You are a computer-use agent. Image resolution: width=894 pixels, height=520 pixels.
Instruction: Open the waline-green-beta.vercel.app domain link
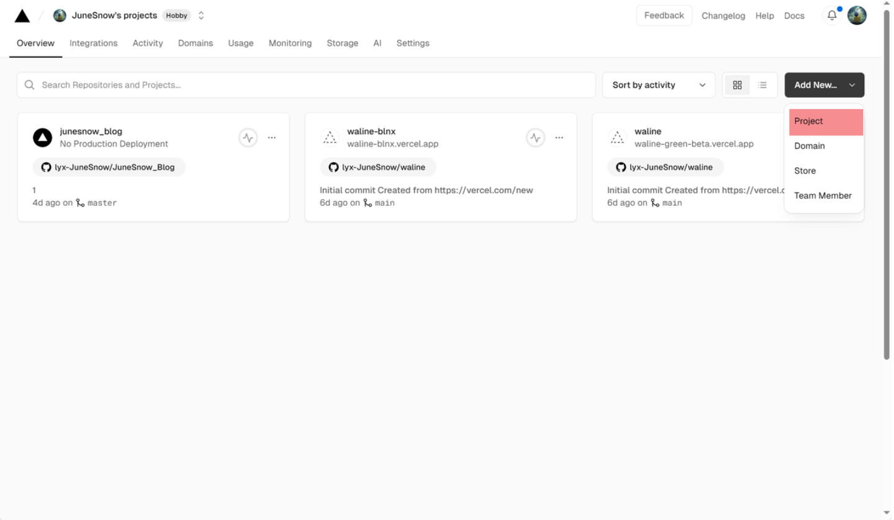click(x=694, y=144)
